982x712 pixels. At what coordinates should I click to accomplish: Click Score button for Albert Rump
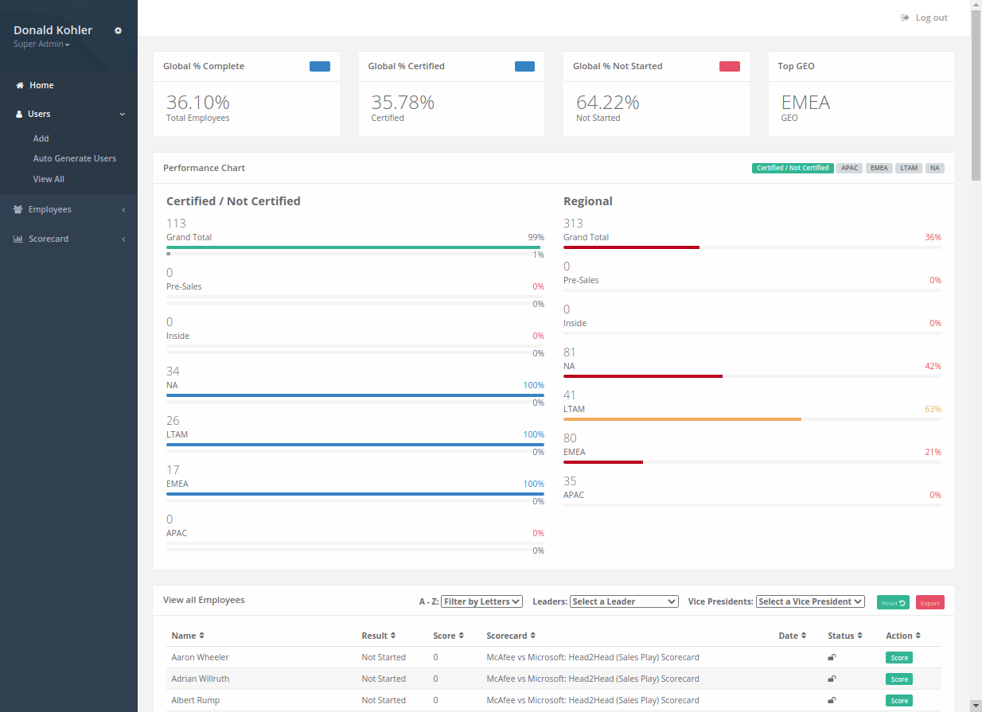899,701
